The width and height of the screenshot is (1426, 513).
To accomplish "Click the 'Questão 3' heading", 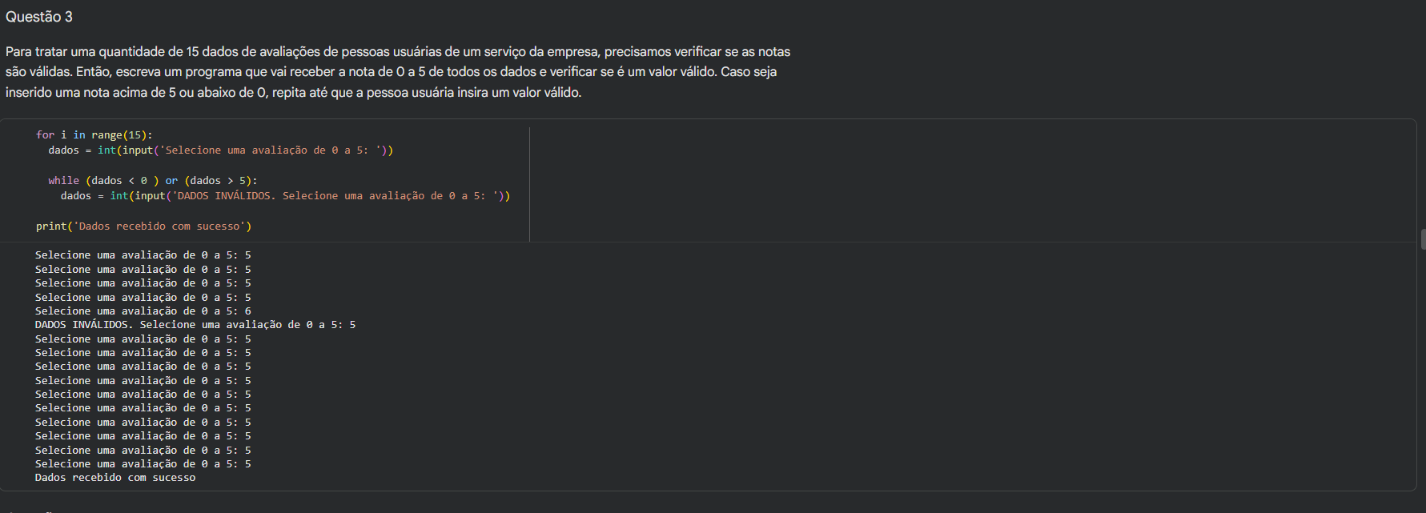I will pos(39,17).
